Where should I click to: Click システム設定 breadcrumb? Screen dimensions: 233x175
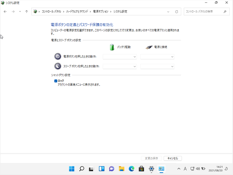120,12
